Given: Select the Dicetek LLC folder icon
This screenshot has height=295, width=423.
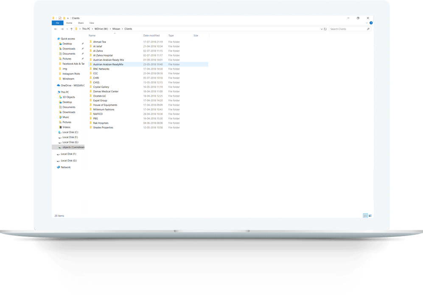Looking at the screenshot, I should [91, 96].
